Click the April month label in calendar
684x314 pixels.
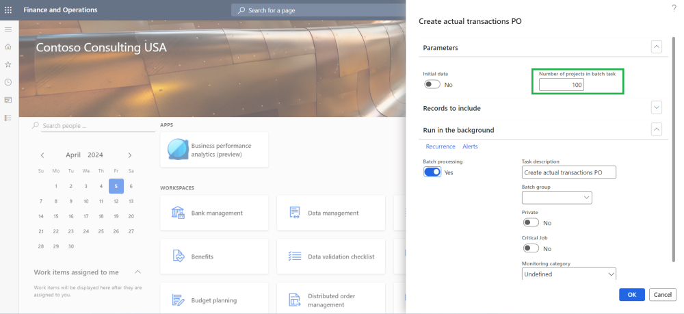point(73,155)
